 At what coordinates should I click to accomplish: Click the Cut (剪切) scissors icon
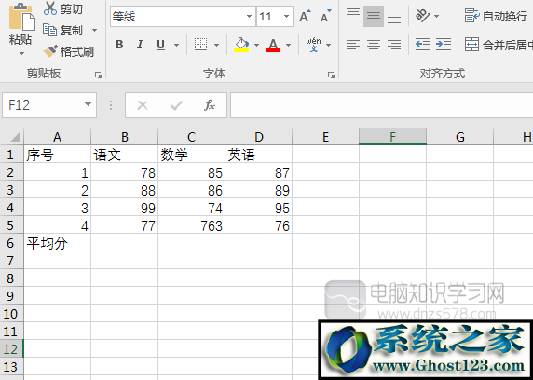coord(50,8)
